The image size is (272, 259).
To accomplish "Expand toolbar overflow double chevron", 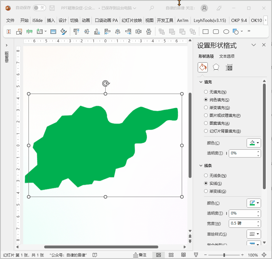I will 249,31.
